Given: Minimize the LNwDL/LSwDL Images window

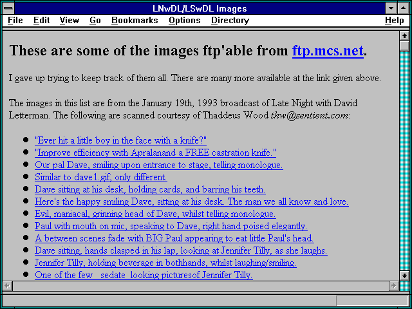Looking at the screenshot, I should 391,8.
